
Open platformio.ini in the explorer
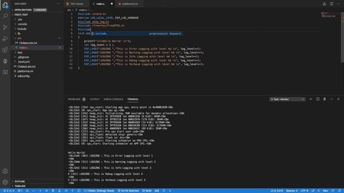point(37,71)
